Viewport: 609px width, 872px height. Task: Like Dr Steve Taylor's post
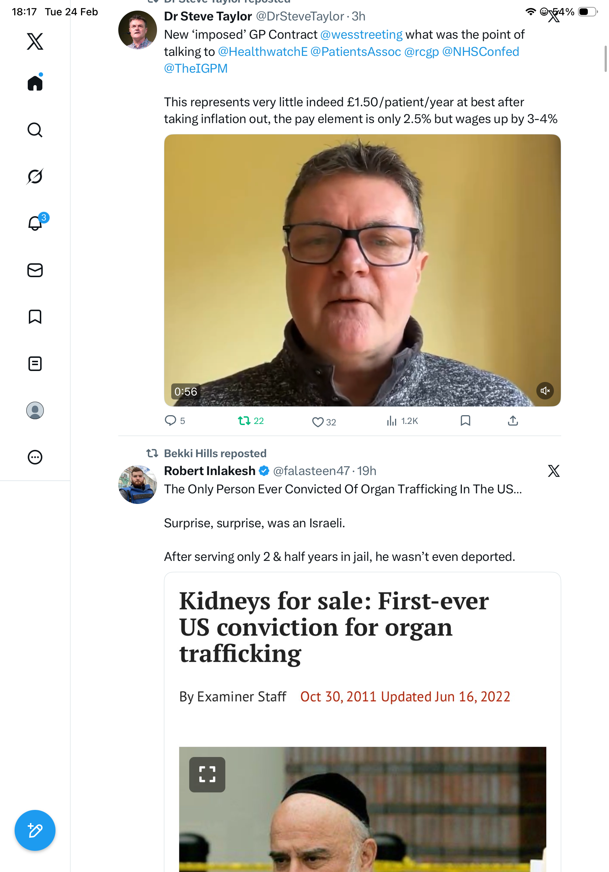pyautogui.click(x=323, y=421)
